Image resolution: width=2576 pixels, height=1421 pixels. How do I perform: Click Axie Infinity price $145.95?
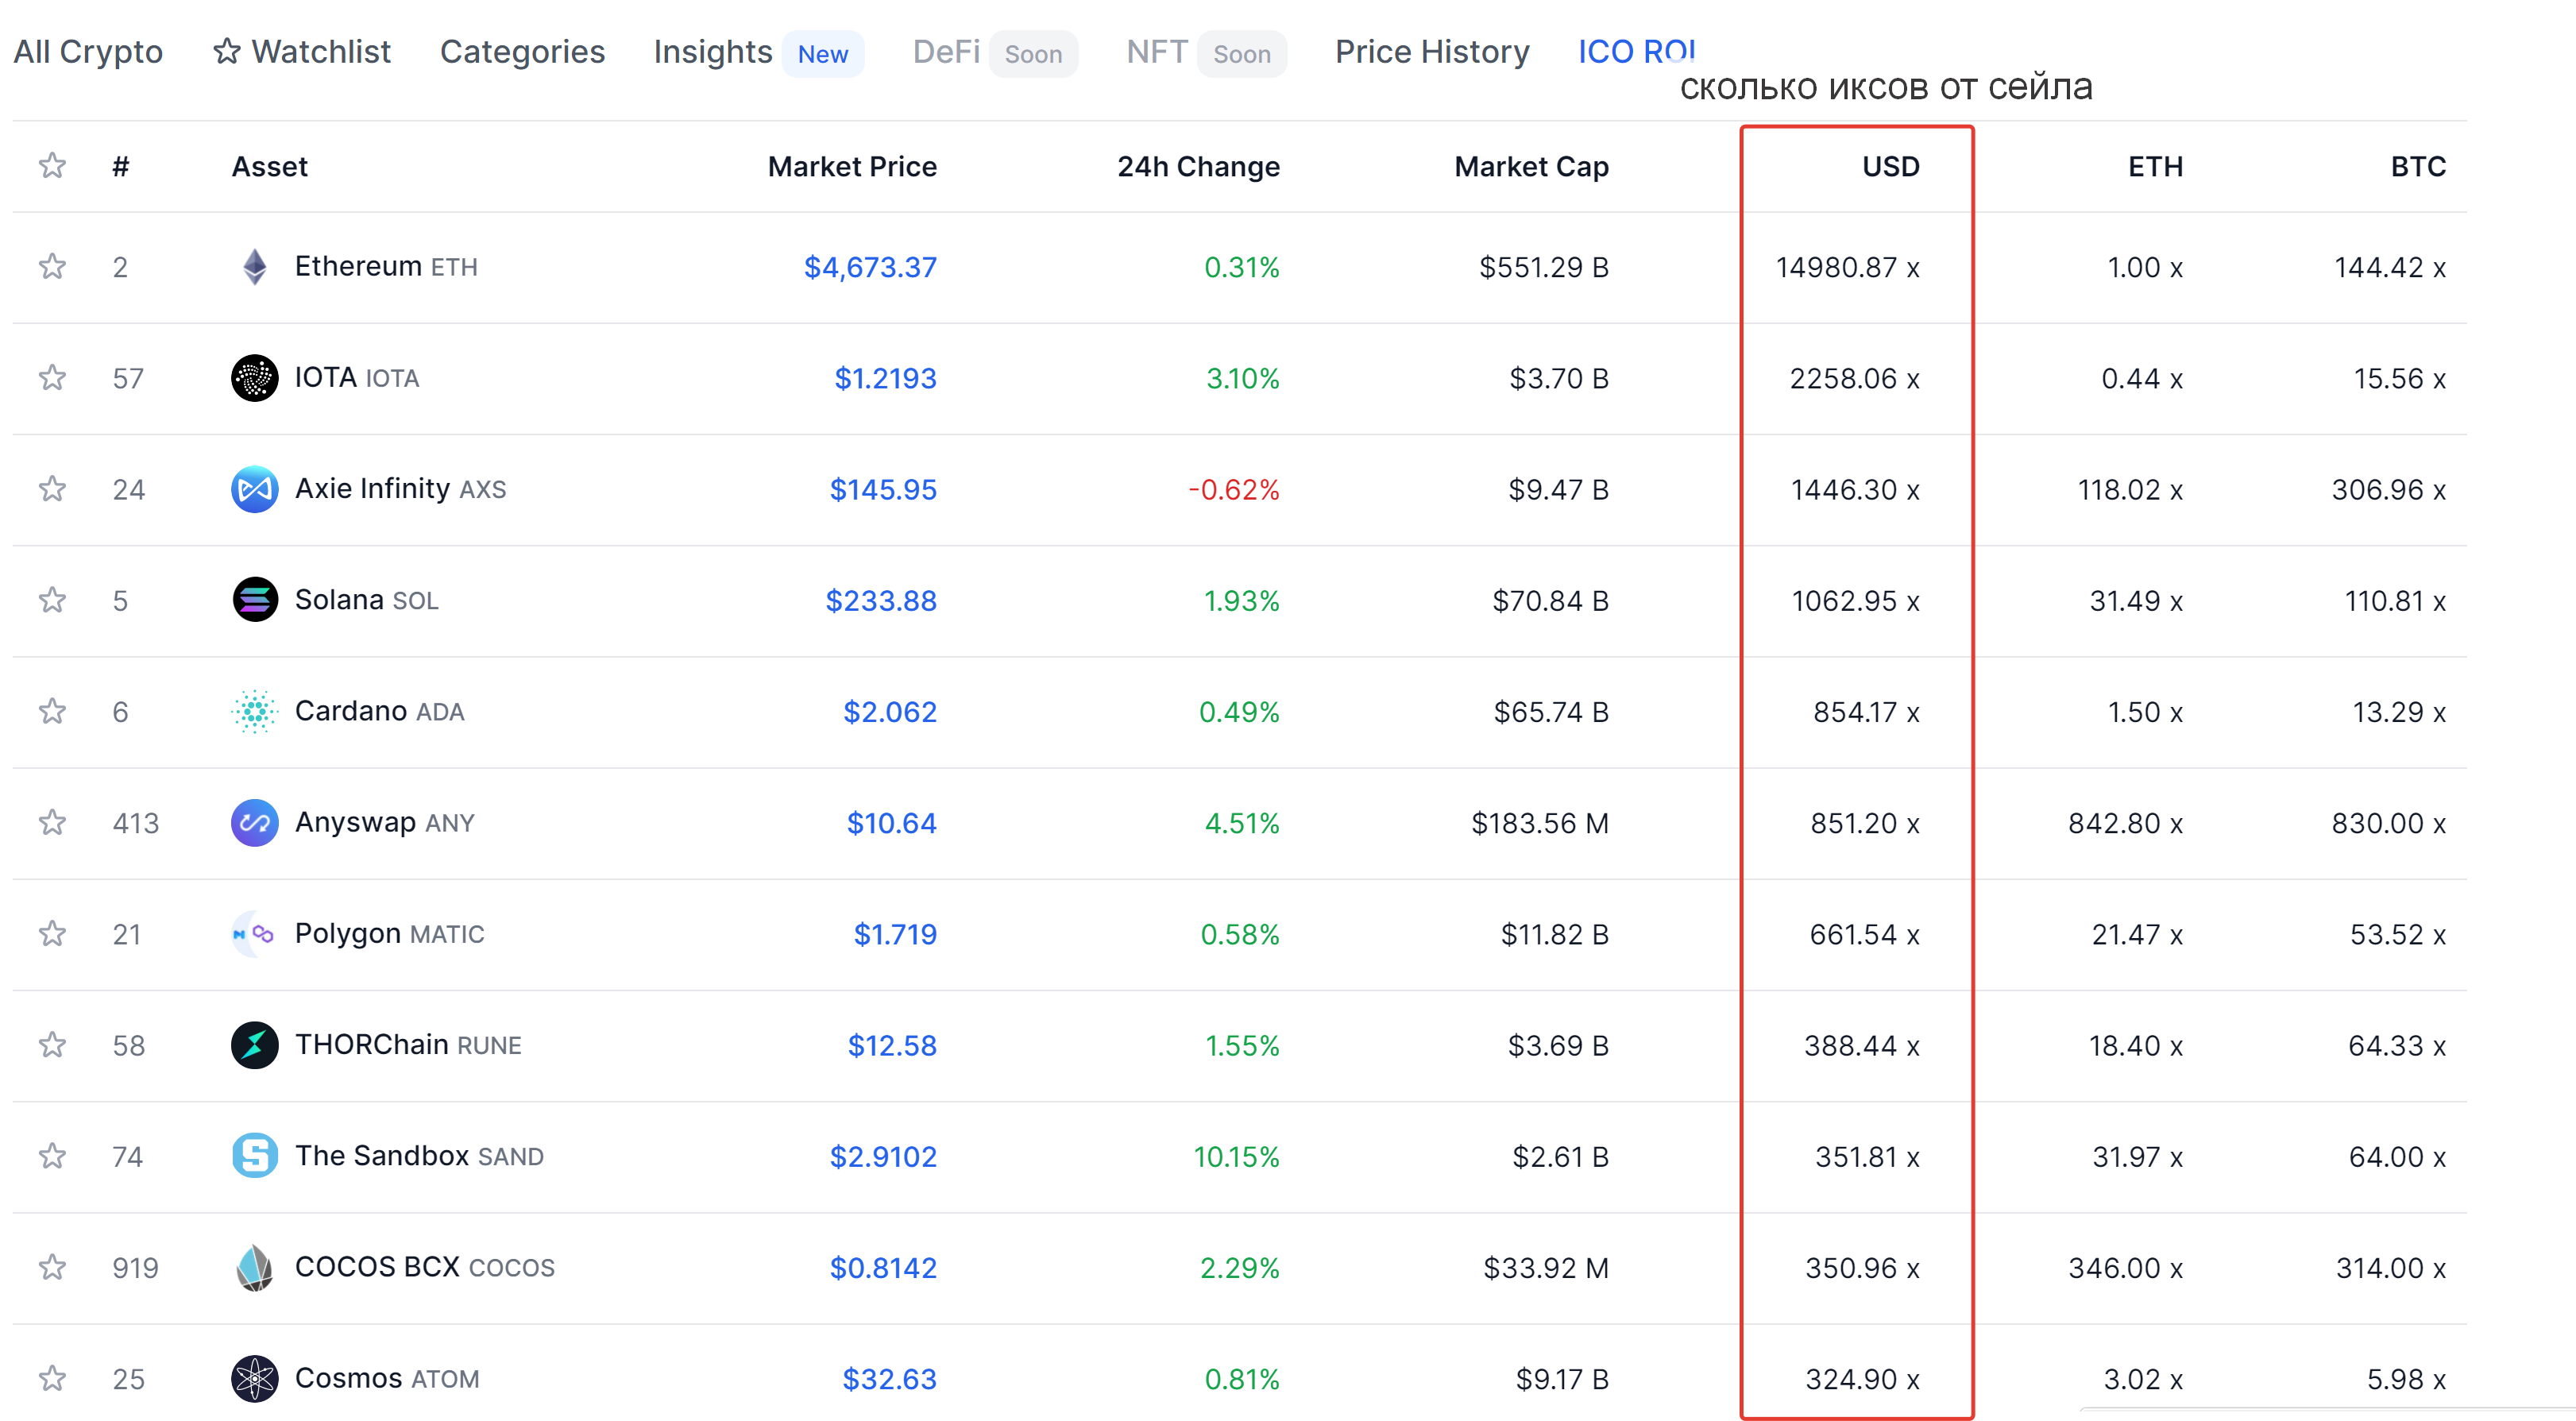click(883, 489)
